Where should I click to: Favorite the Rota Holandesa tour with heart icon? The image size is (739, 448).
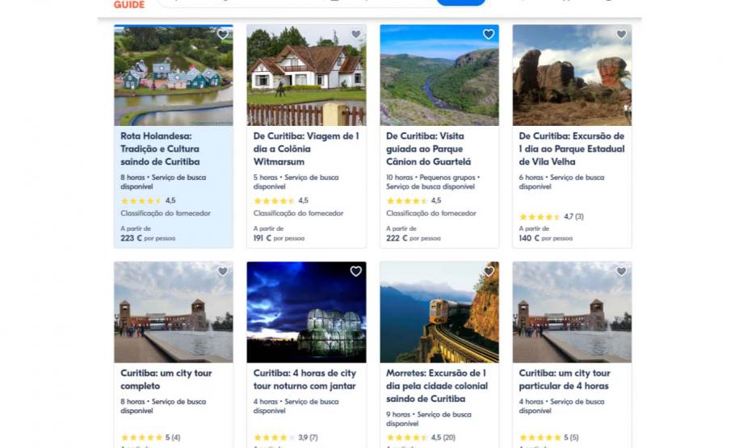click(223, 35)
